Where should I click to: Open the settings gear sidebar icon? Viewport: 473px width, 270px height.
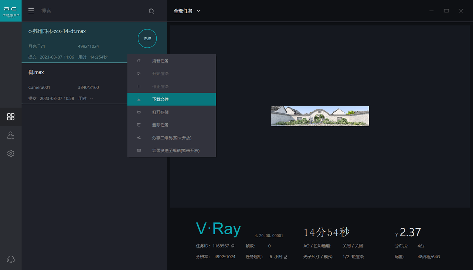pos(11,153)
